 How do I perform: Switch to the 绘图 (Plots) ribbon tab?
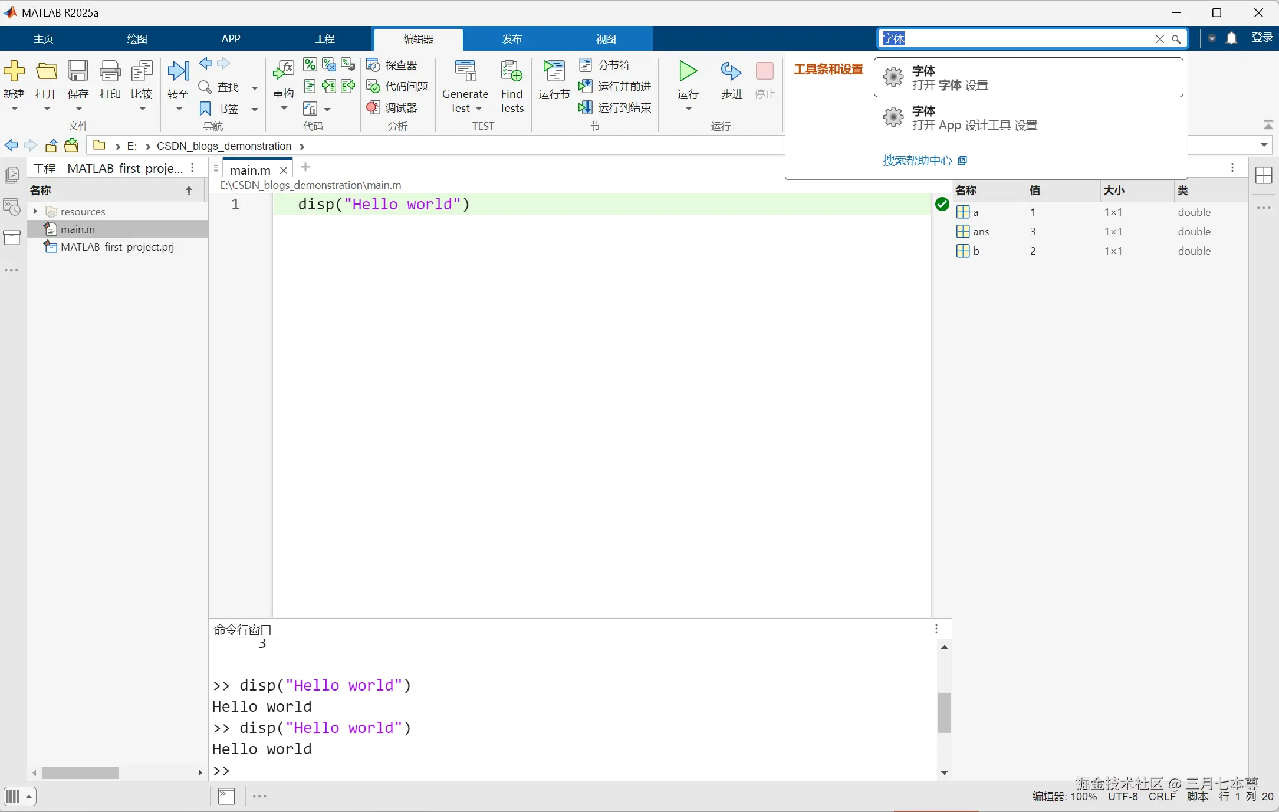point(137,39)
